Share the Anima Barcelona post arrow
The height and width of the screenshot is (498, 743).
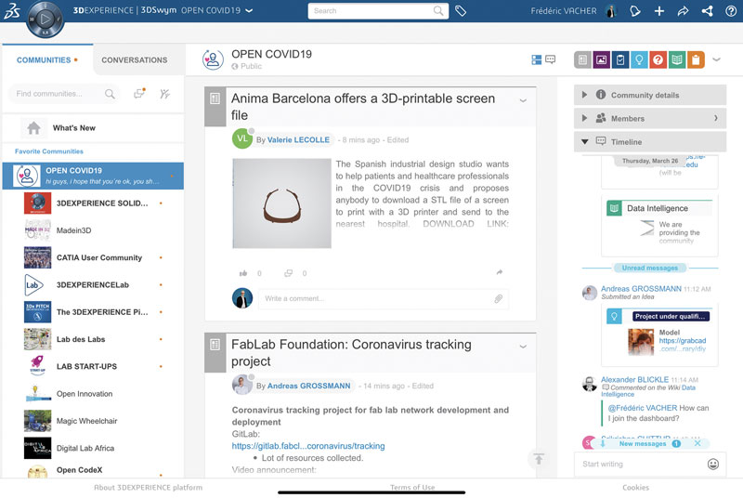coord(499,272)
